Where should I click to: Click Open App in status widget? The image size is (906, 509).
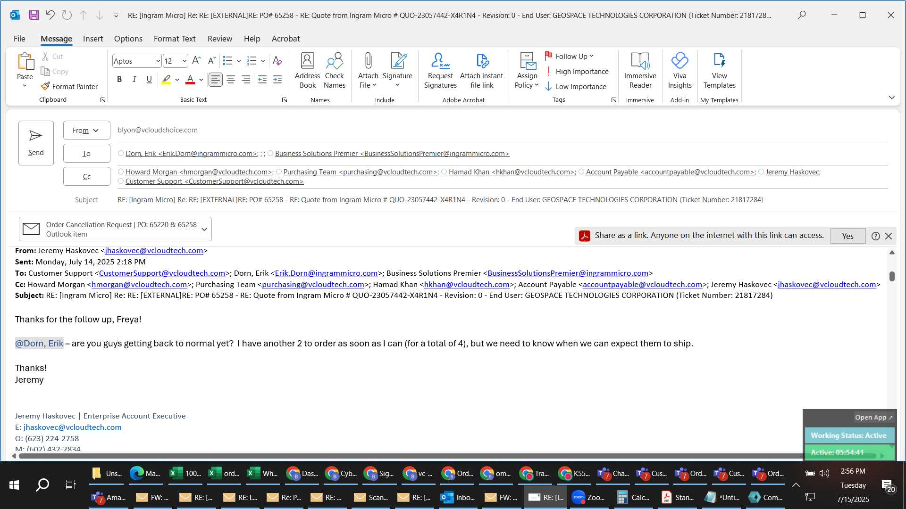[873, 418]
